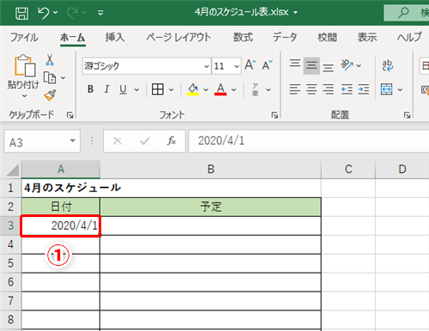Click the Borders grid icon
The image size is (429, 331).
coord(158,89)
